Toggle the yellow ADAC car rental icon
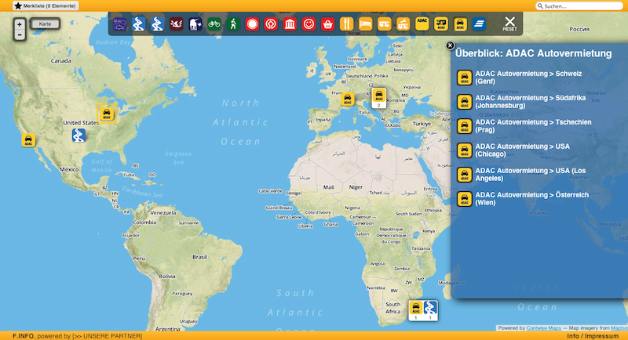Image resolution: width=628 pixels, height=340 pixels. coord(460,24)
